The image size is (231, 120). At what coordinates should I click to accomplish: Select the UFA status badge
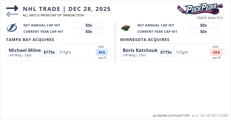tap(216, 52)
